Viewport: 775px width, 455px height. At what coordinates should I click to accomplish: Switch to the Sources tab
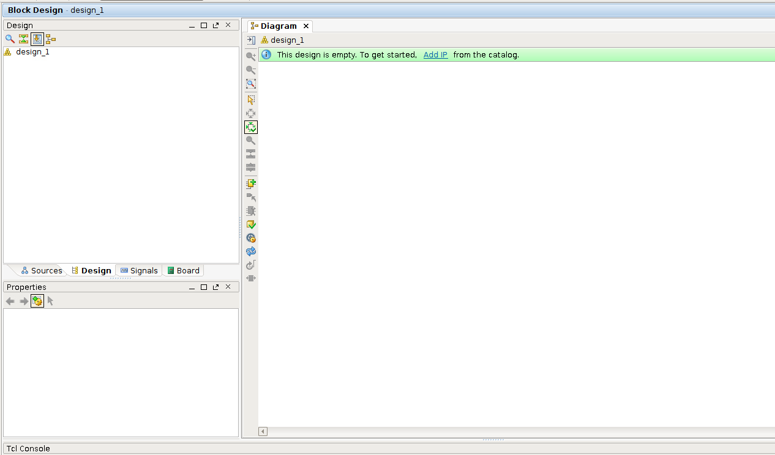42,270
